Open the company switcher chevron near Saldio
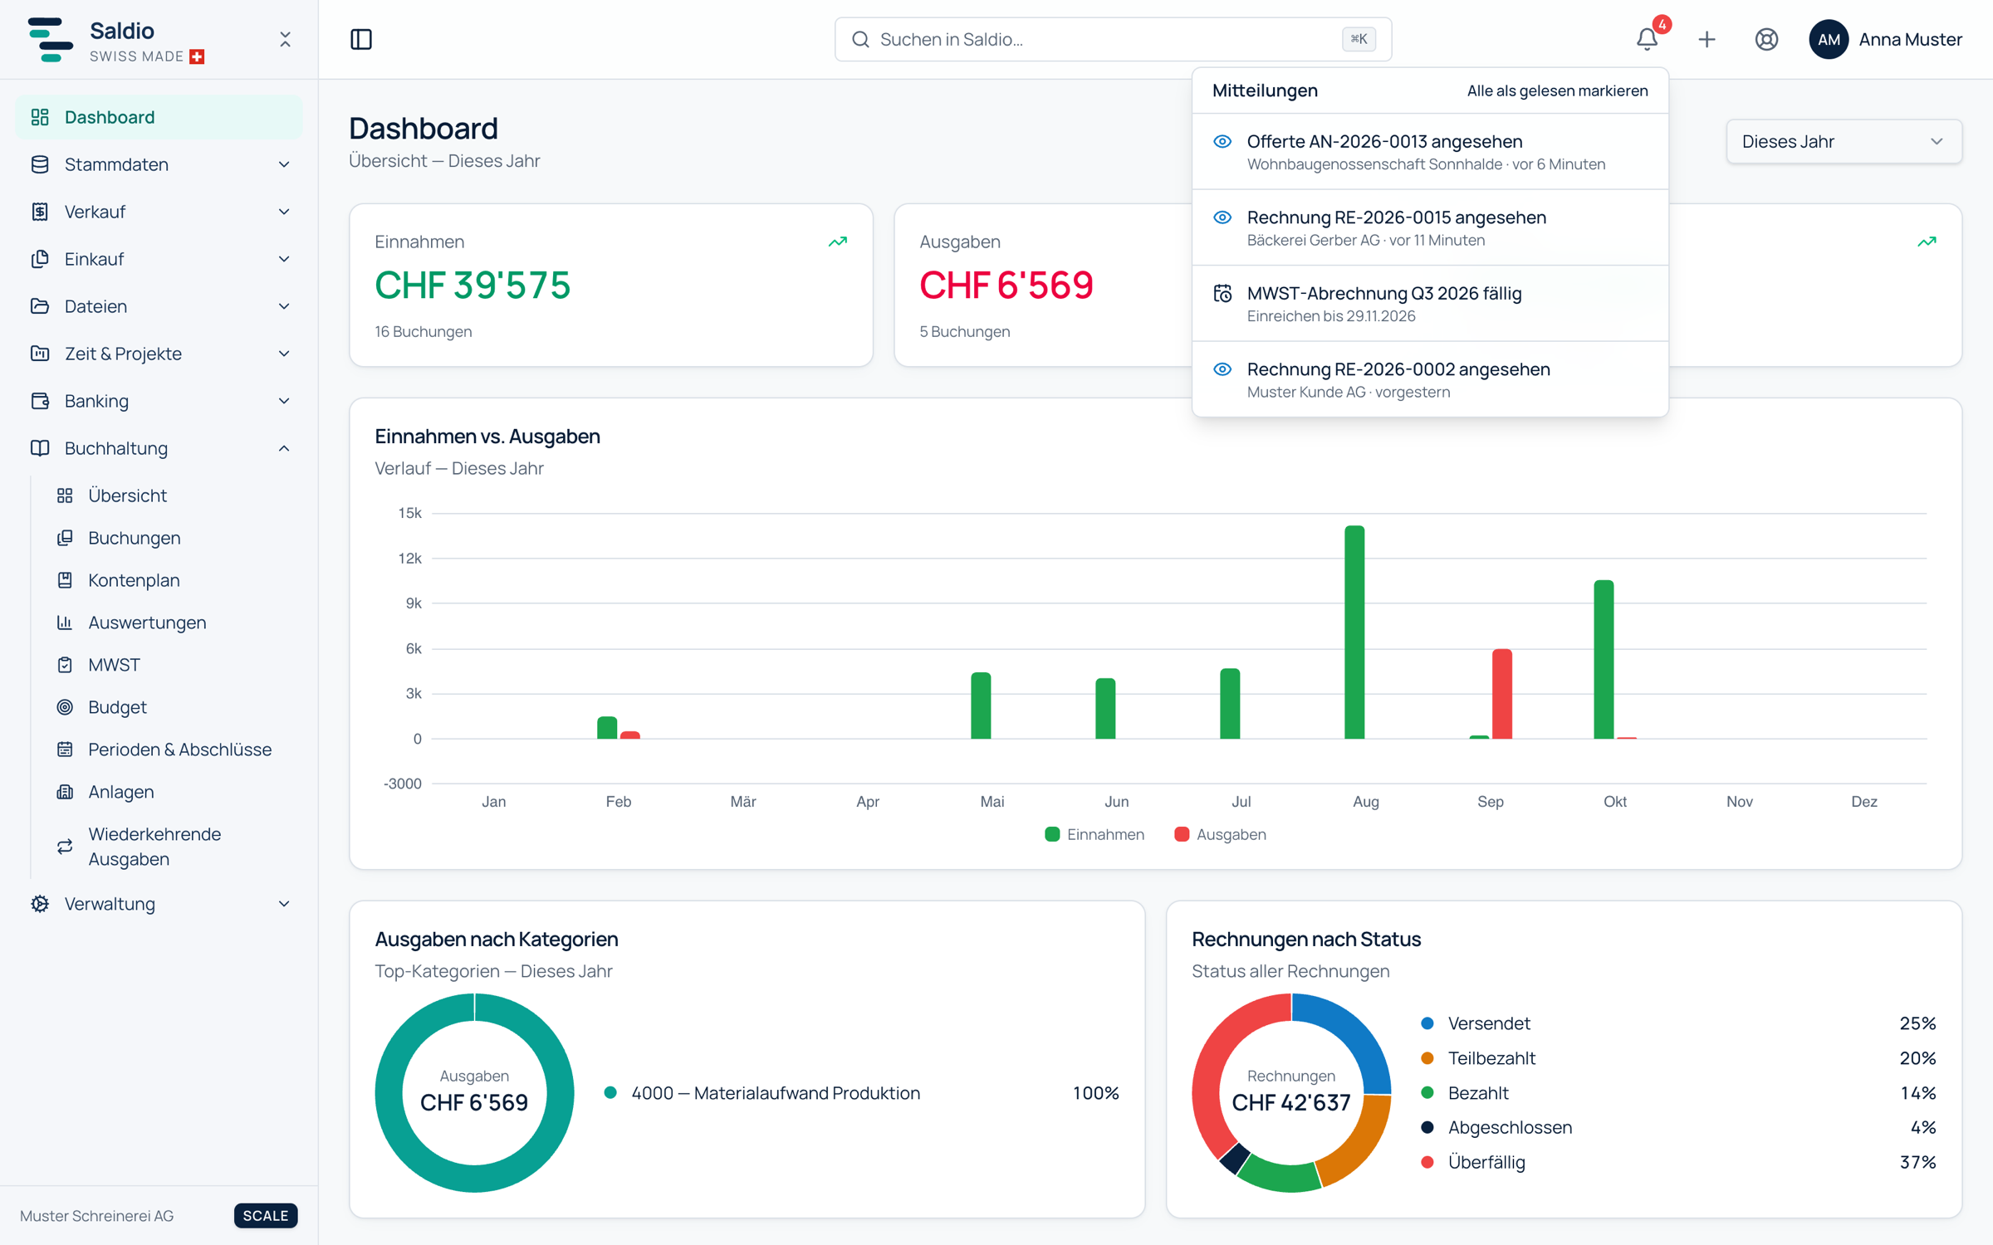The height and width of the screenshot is (1245, 1993). 285,39
